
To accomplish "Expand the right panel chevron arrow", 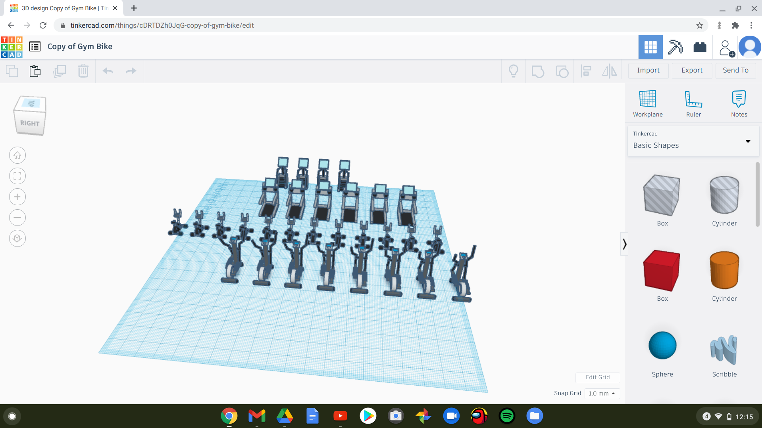I will point(624,244).
